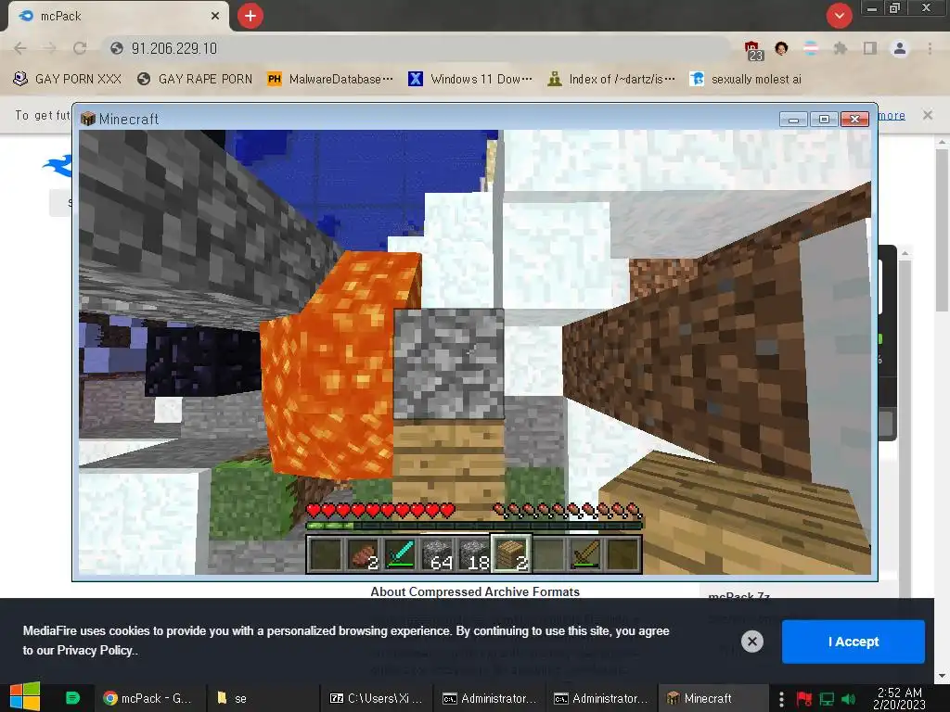The height and width of the screenshot is (712, 950).
Task: Go back to the previous page
Action: [20, 48]
